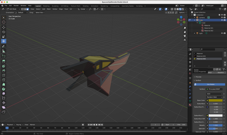Select the Rotate tool
227x135 pixels.
click(4, 32)
